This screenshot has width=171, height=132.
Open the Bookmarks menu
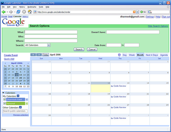32,7
